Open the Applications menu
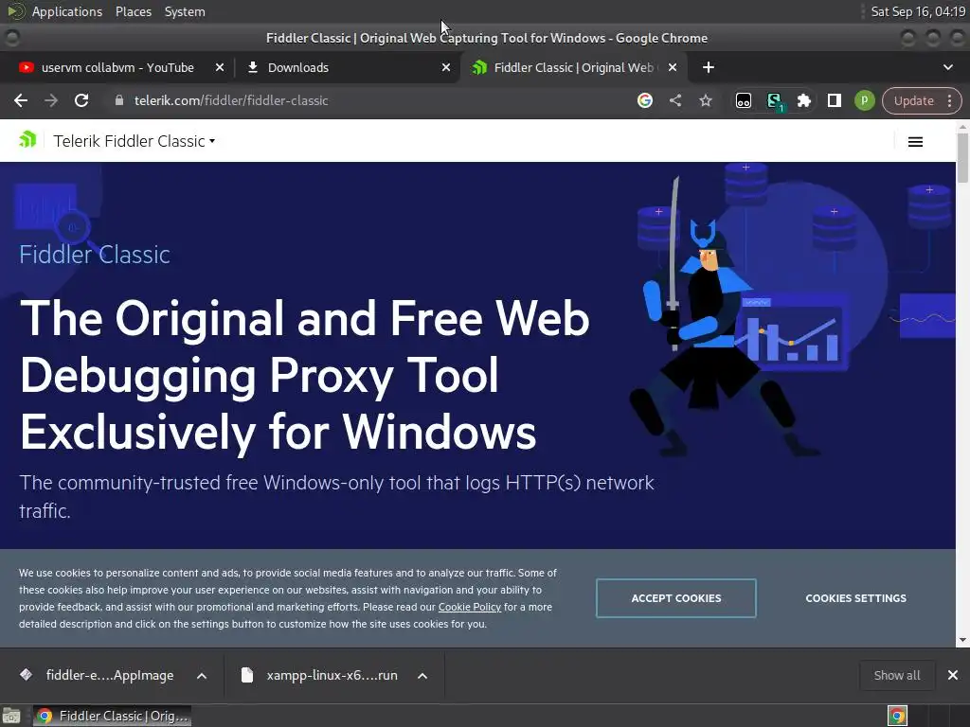The width and height of the screenshot is (970, 727). click(67, 11)
